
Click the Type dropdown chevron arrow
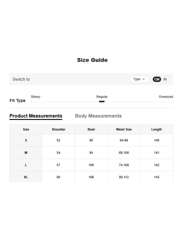[x=143, y=79]
